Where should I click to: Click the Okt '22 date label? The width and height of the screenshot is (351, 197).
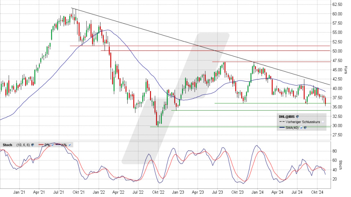pyautogui.click(x=158, y=192)
